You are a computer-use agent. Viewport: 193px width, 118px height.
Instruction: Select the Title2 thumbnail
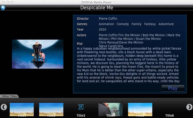51,109
